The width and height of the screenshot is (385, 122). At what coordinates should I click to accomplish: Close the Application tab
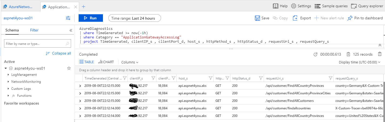(75, 7)
